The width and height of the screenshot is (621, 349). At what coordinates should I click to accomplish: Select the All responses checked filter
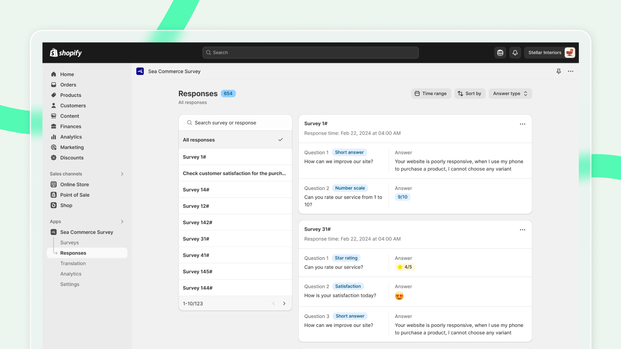pos(235,140)
